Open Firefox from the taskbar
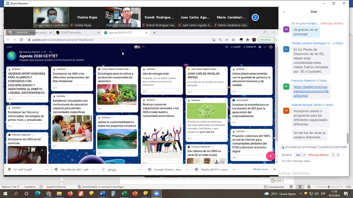Image resolution: width=353 pixels, height=198 pixels. (70, 194)
